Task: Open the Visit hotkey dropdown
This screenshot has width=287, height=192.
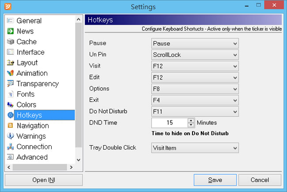Action: [195, 66]
